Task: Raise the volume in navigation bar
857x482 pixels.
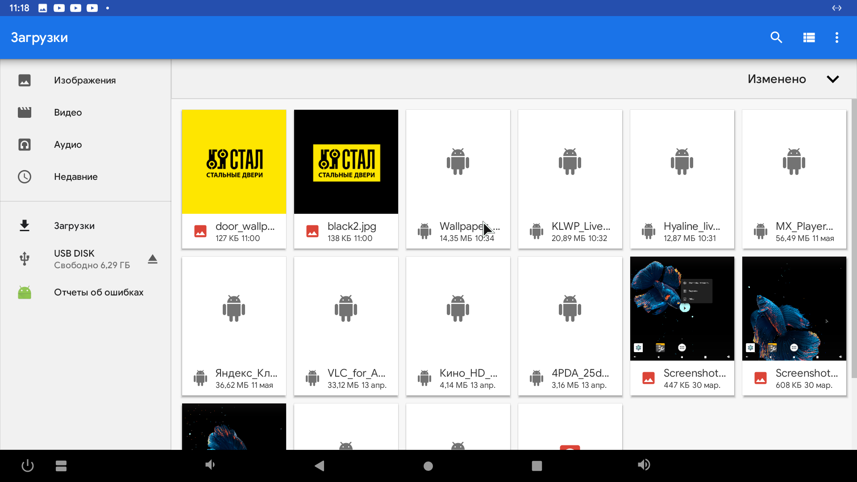Action: tap(644, 465)
